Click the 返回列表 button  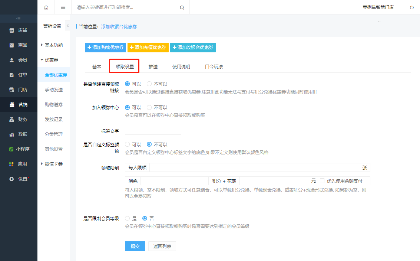[162, 246]
